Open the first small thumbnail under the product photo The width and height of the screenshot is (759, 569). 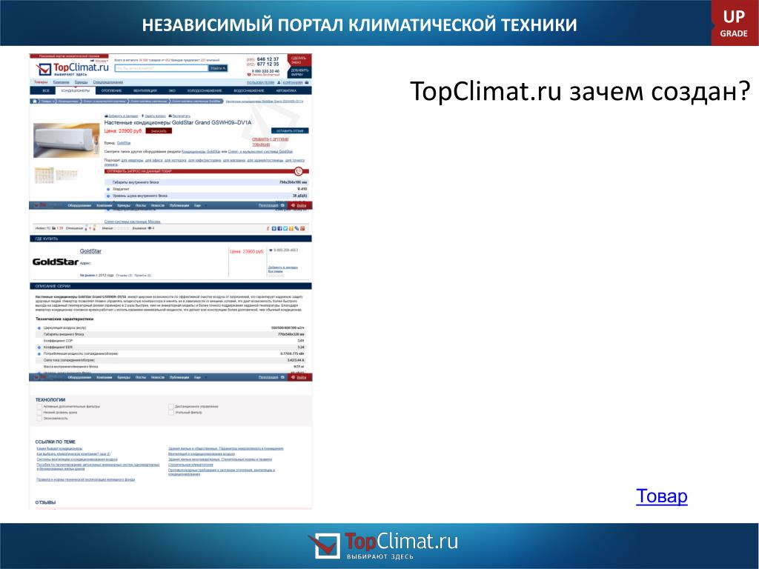[x=44, y=175]
